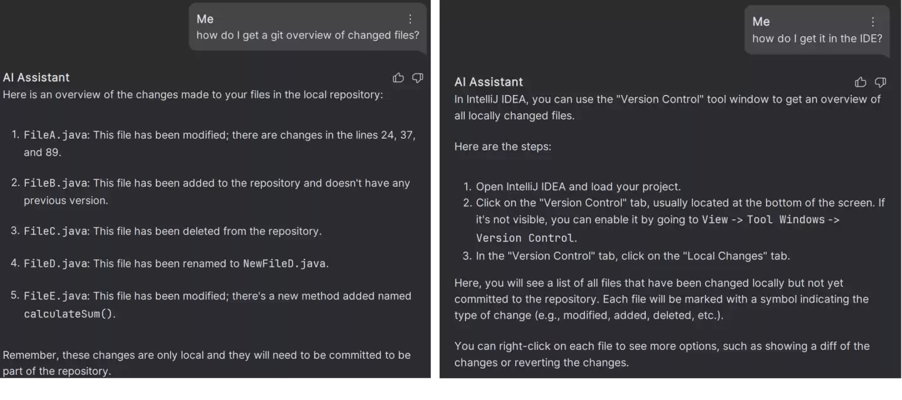Click the monospaced 'Version Control' code text

click(525, 237)
